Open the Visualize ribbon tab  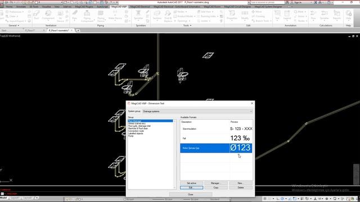tap(46, 7)
